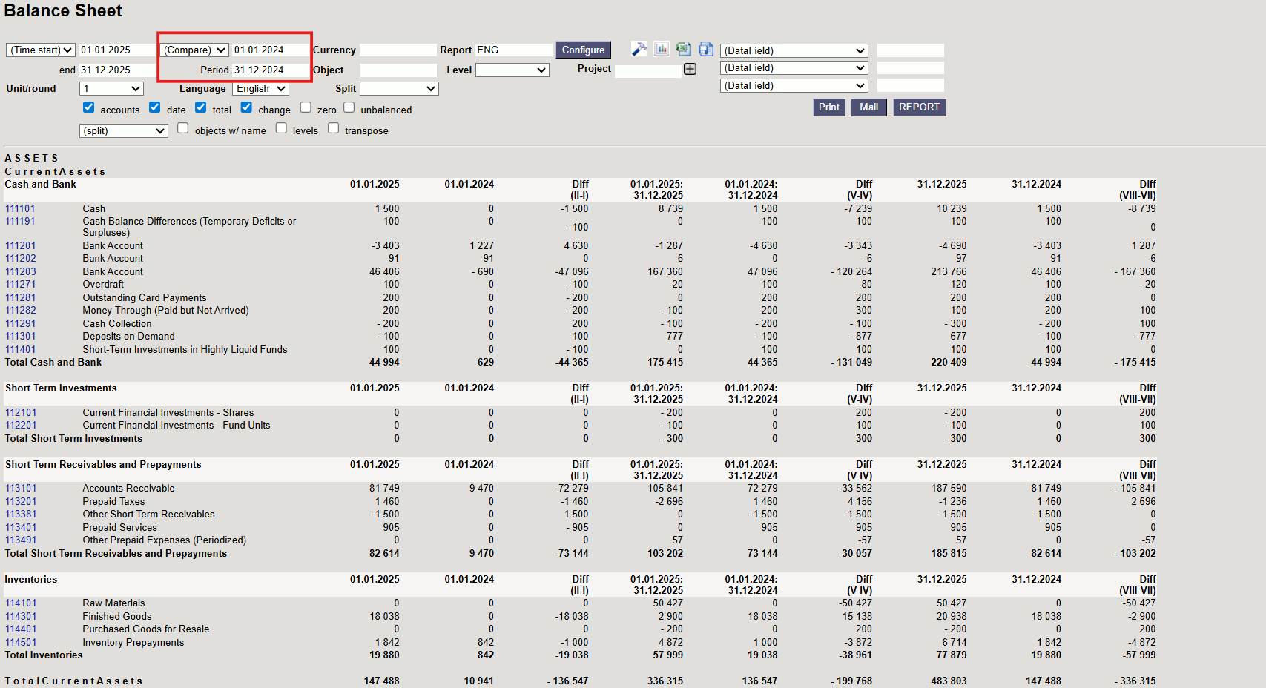Viewport: 1266px width, 688px height.
Task: Export the report to Excel icon
Action: tap(684, 49)
